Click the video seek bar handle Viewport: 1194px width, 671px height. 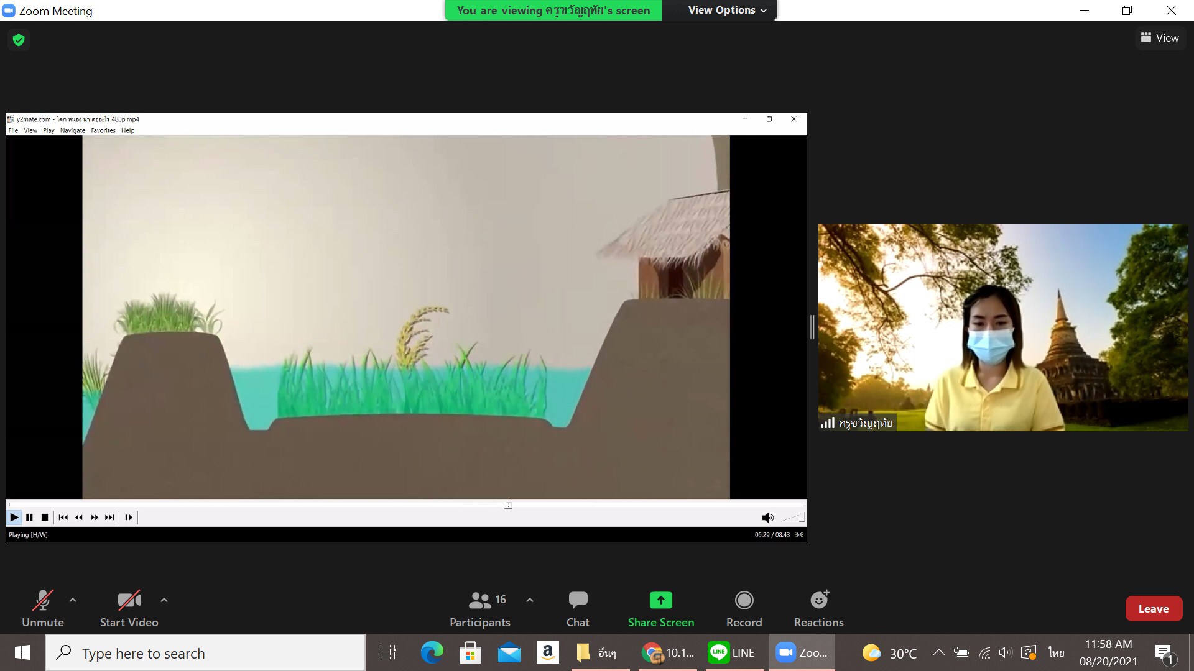tap(508, 505)
